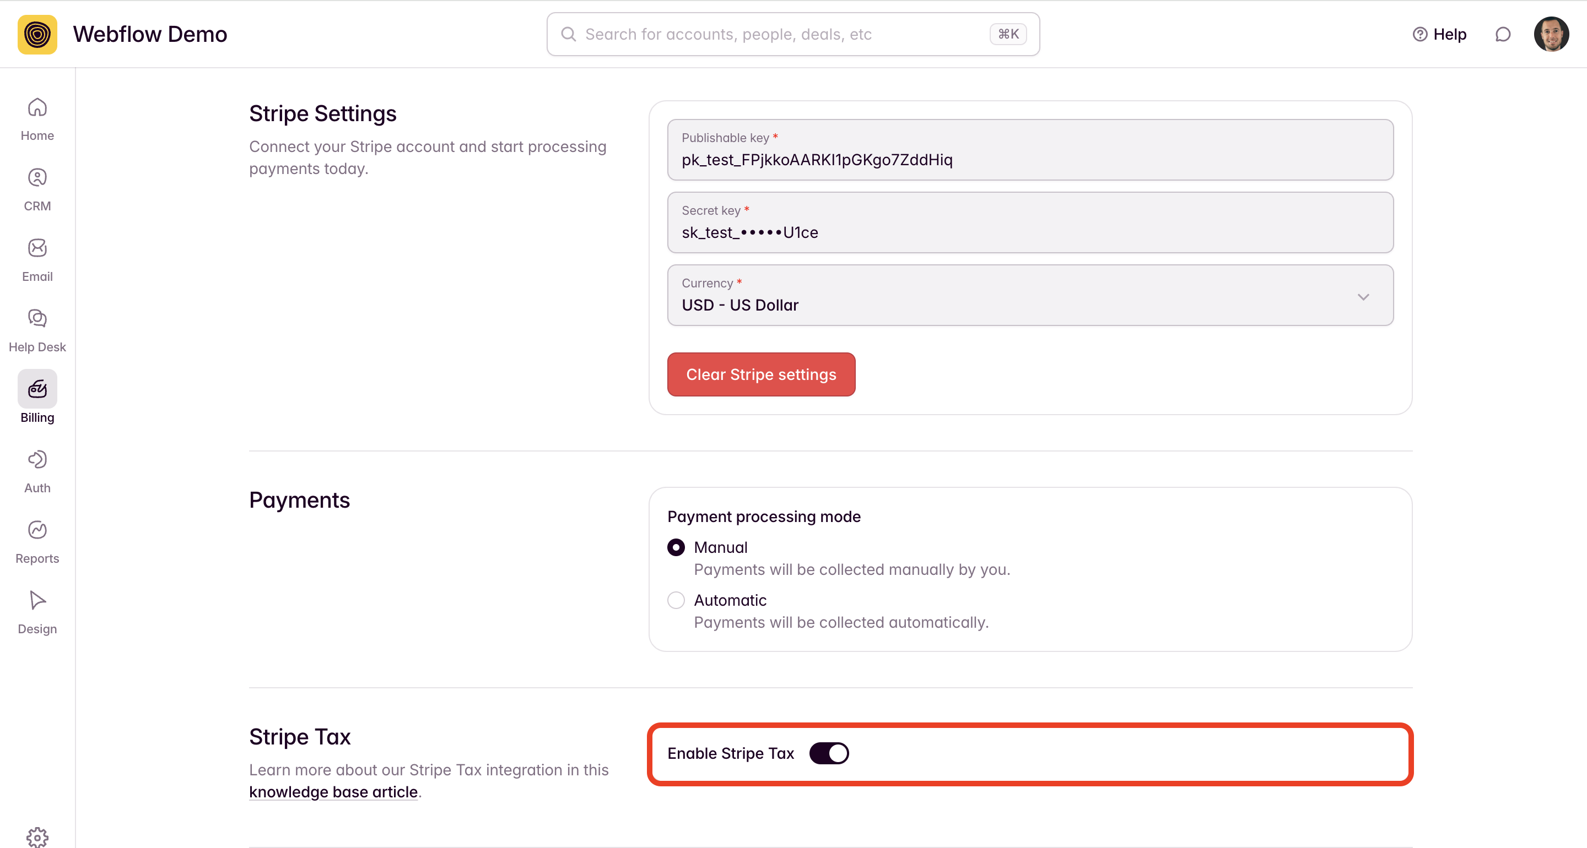Click the Clear Stripe settings button
The image size is (1587, 848).
tap(761, 374)
